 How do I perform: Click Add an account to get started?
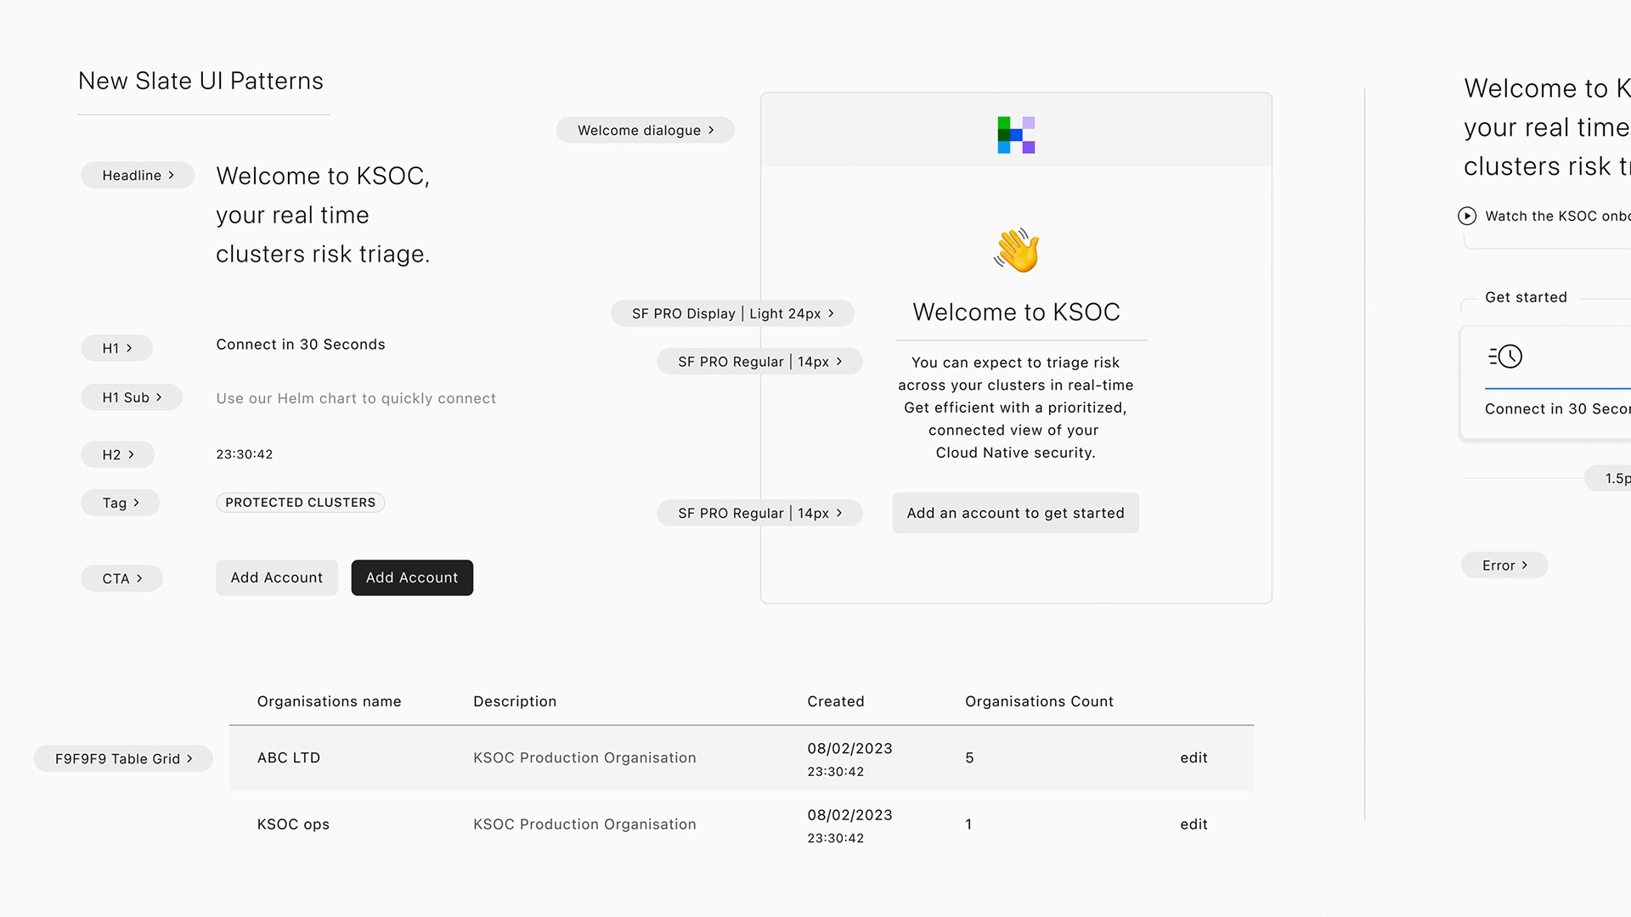click(x=1015, y=513)
